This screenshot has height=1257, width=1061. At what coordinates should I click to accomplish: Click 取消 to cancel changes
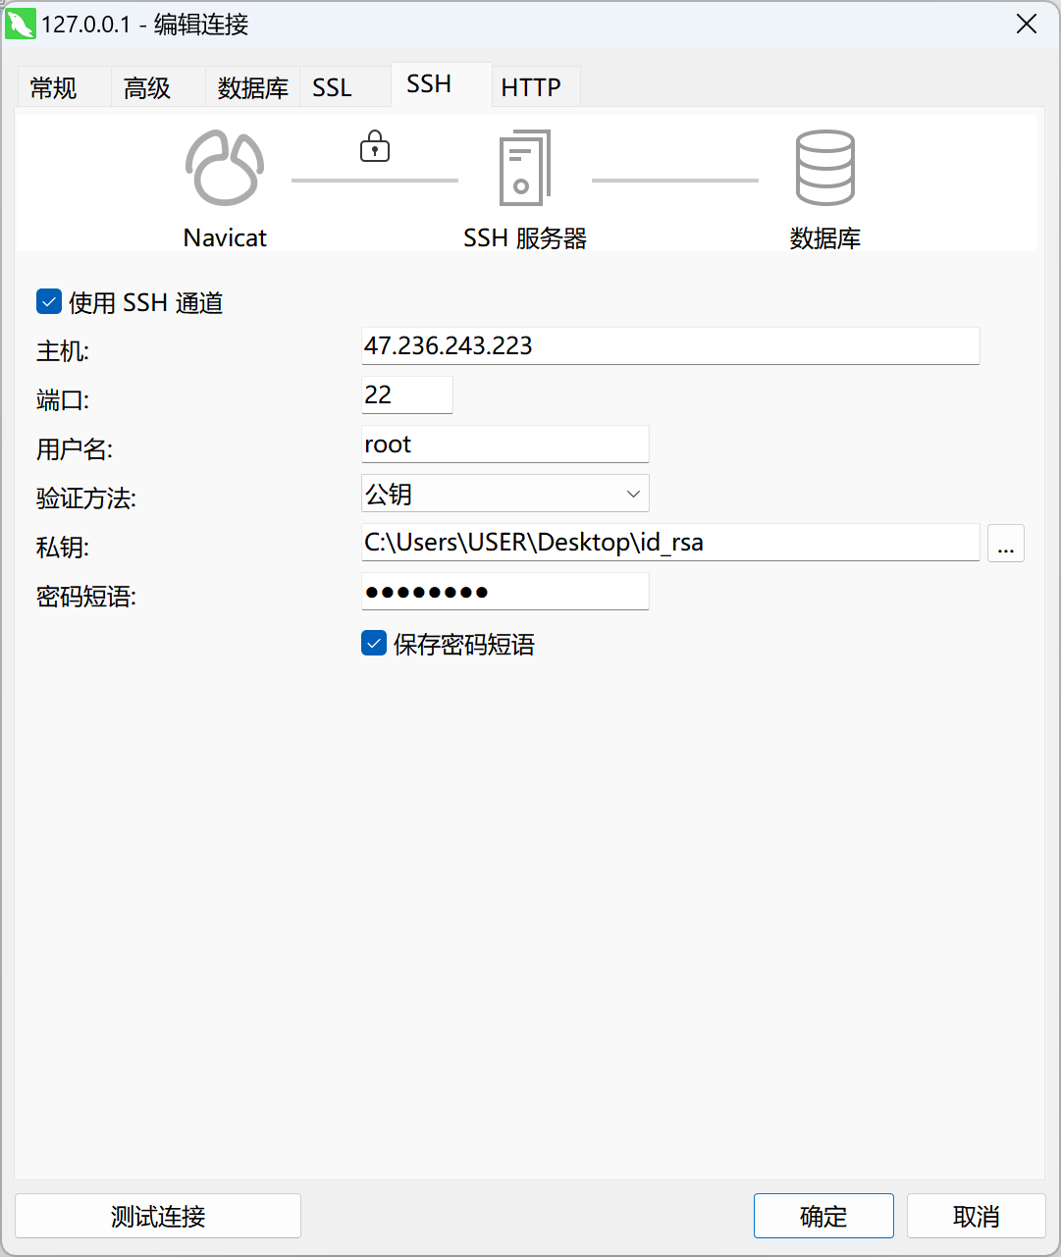point(976,1216)
